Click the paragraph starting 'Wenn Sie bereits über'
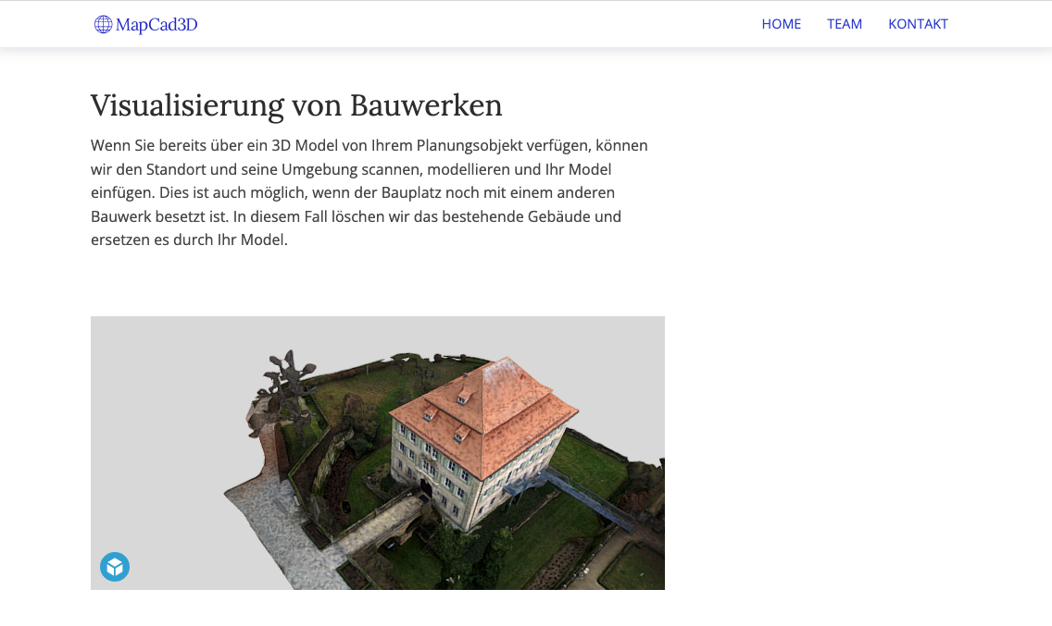This screenshot has height=626, width=1052. click(x=369, y=192)
